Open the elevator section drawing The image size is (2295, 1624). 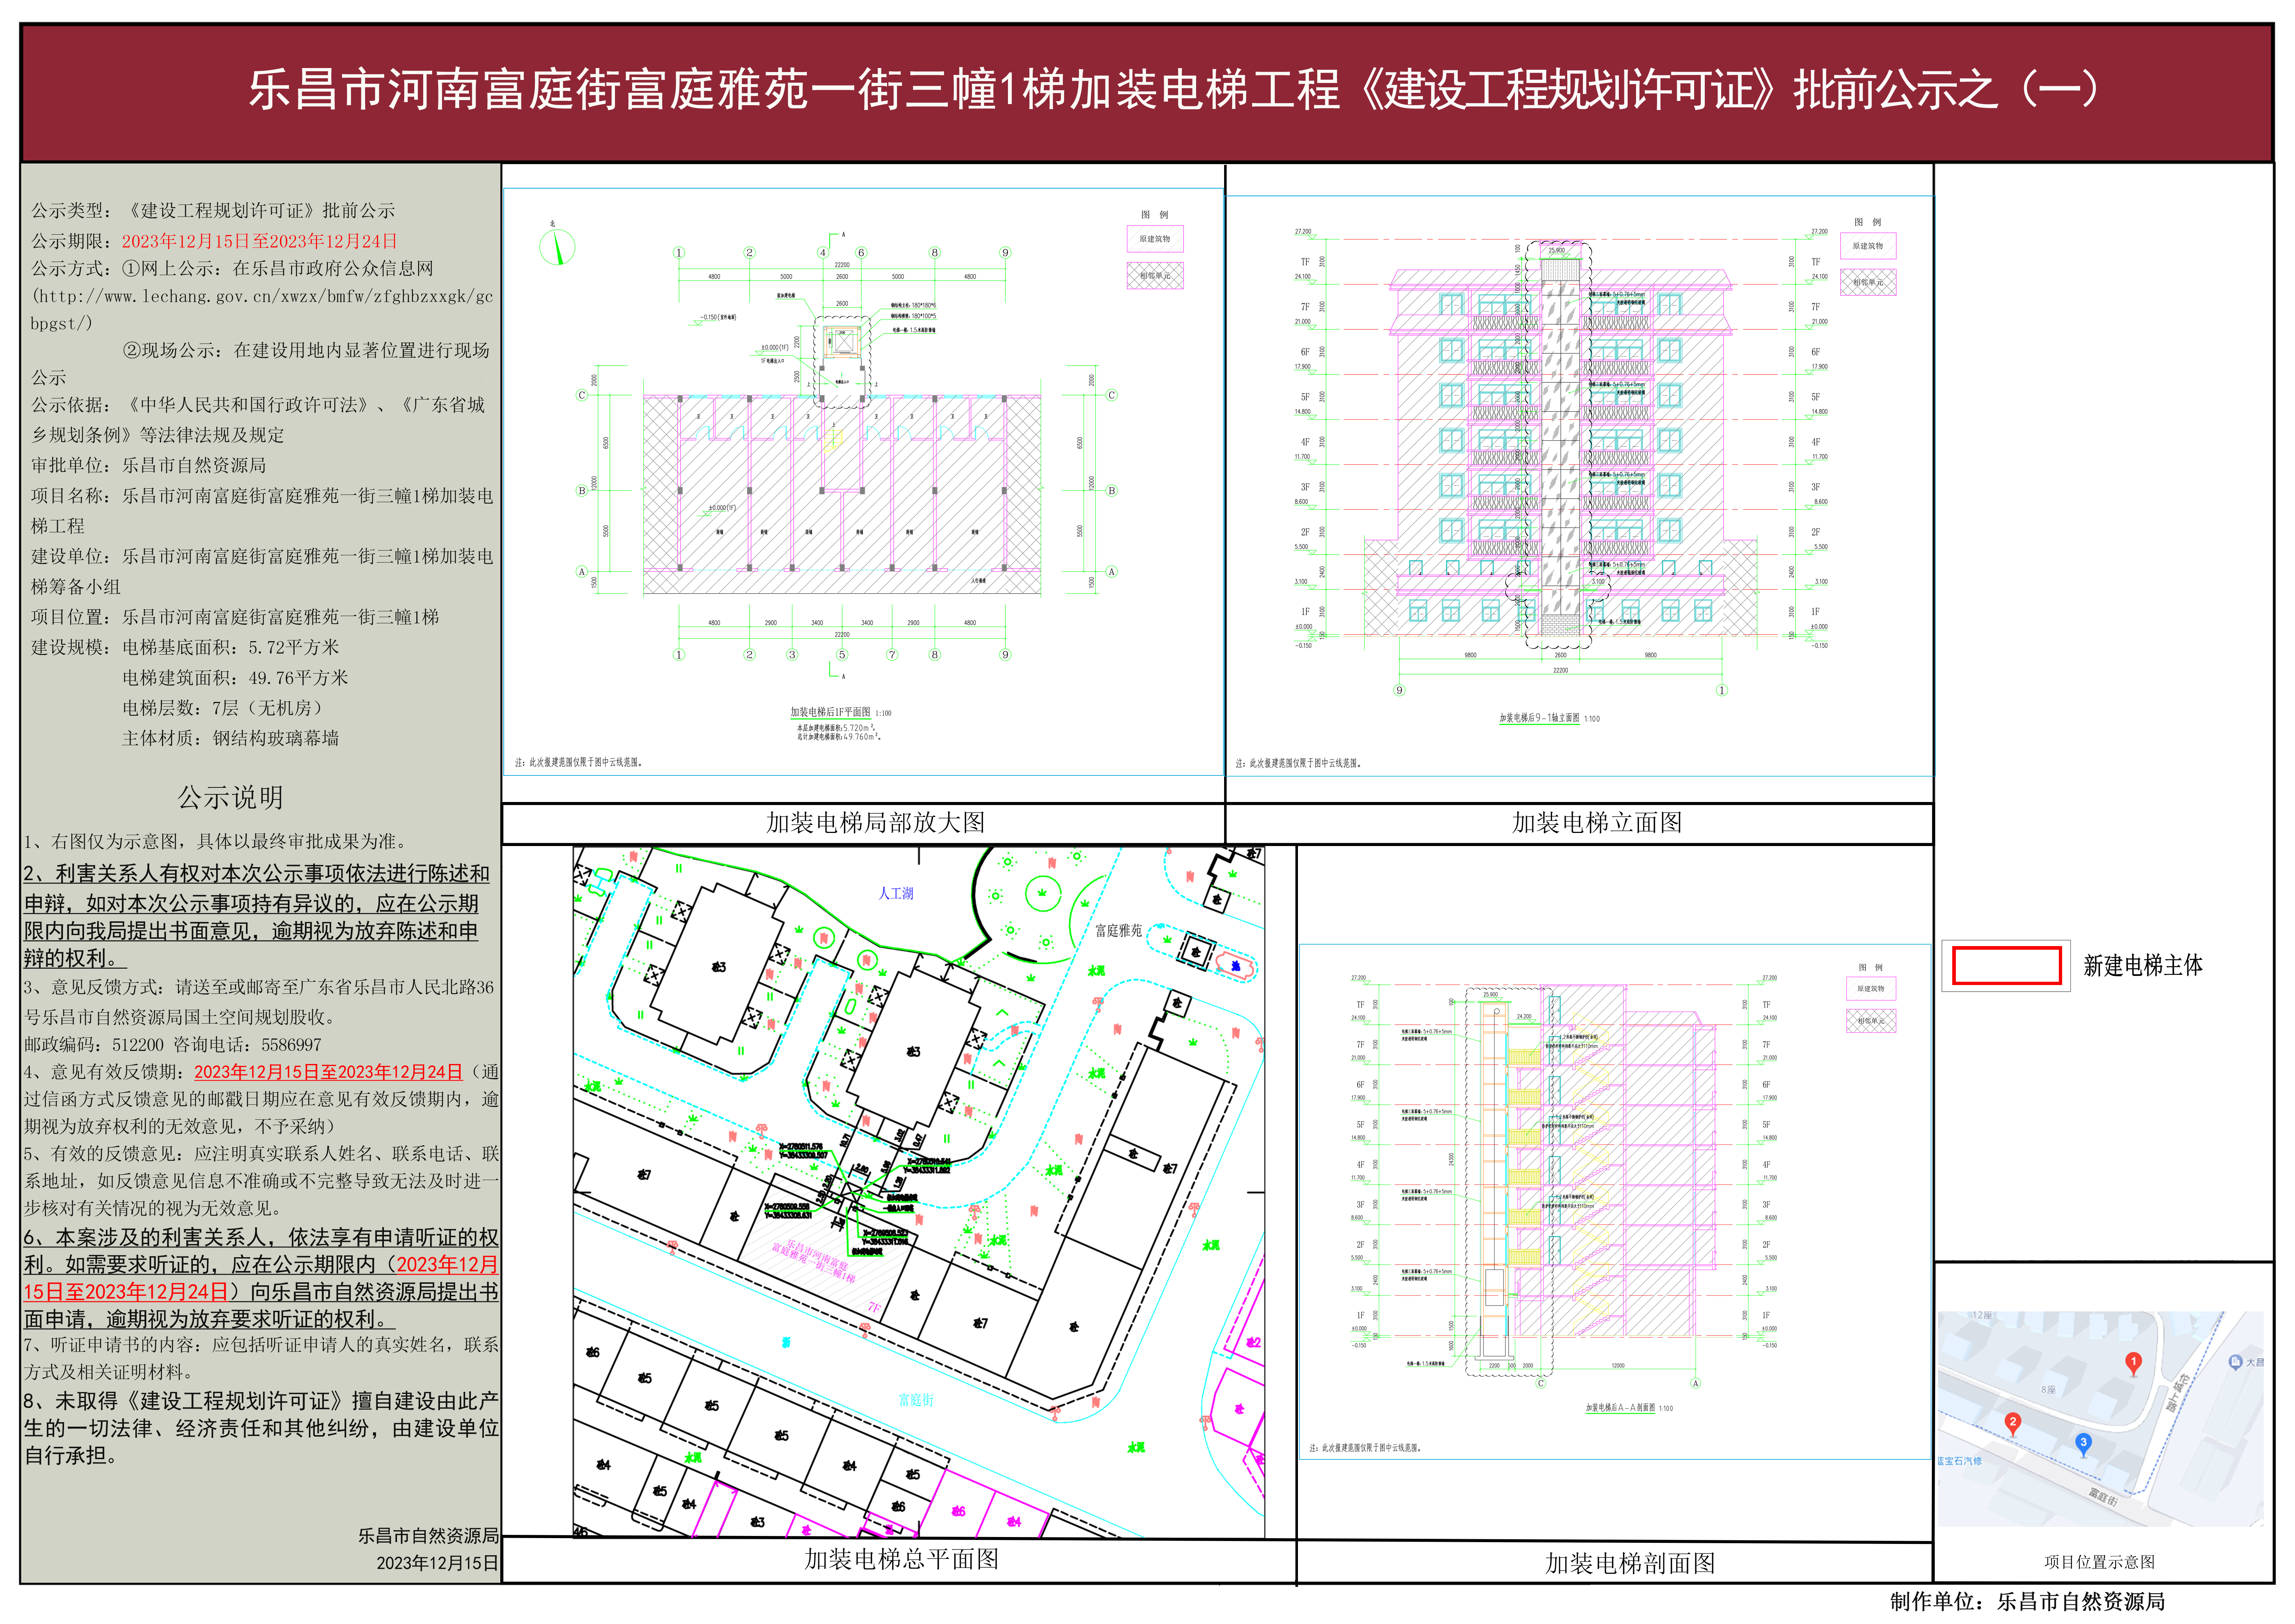[1614, 1201]
